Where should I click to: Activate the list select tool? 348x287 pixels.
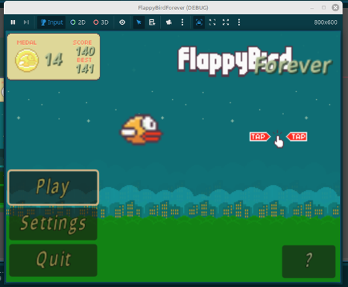pos(152,22)
